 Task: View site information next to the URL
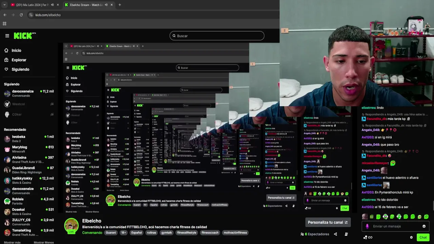(31, 15)
